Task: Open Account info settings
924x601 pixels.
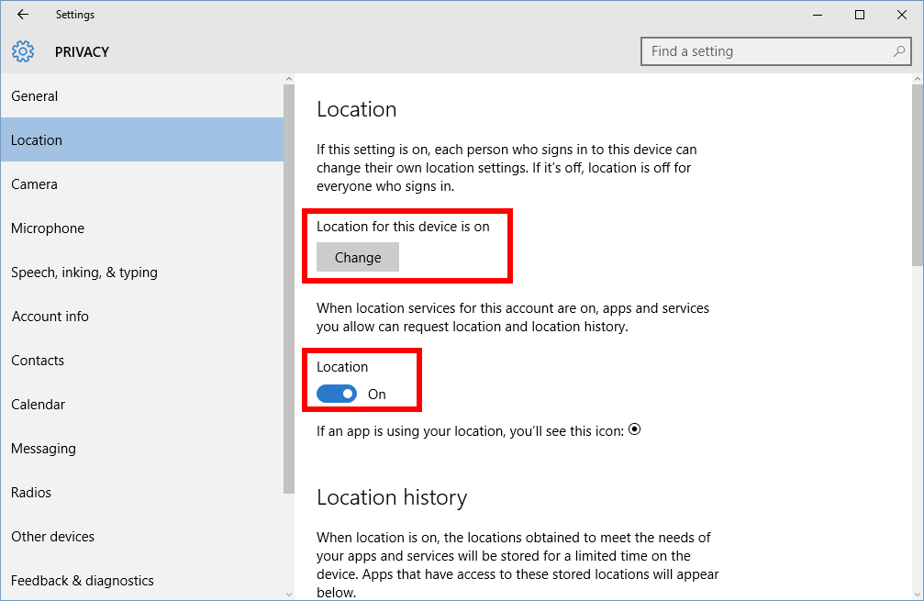Action: (x=50, y=317)
